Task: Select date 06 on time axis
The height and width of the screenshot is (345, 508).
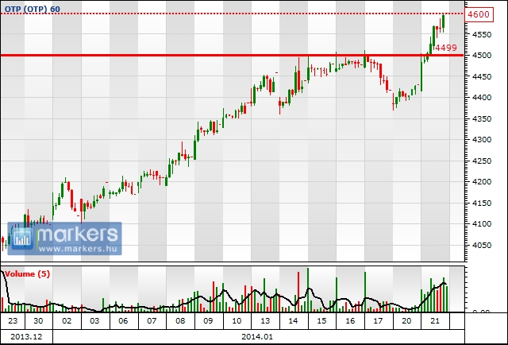Action: pos(123,321)
